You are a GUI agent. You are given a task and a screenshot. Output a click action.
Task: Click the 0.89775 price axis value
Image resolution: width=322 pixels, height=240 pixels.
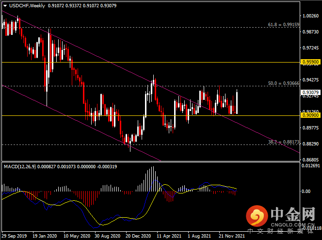311,128
